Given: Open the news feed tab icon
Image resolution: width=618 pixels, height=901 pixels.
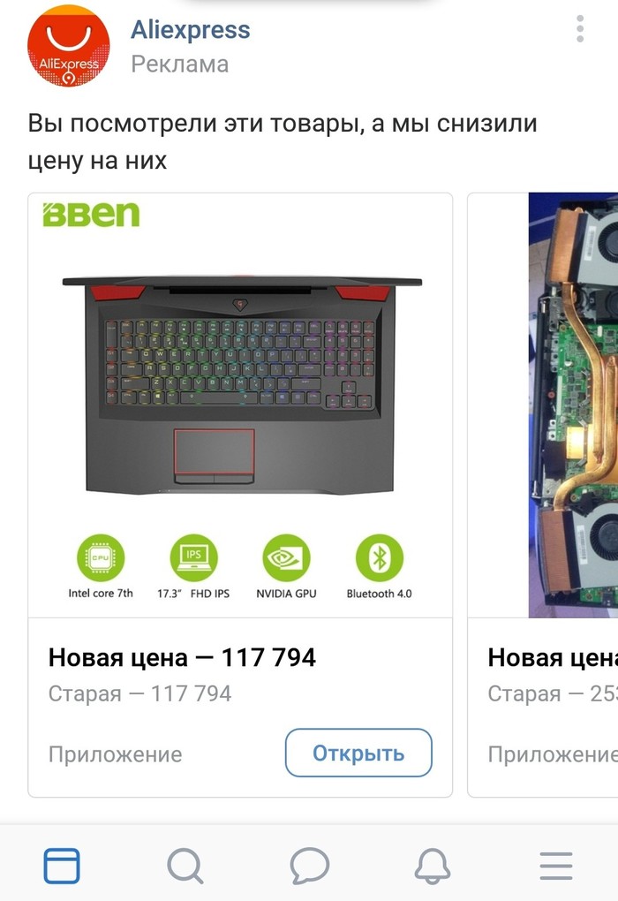Looking at the screenshot, I should pos(62,866).
